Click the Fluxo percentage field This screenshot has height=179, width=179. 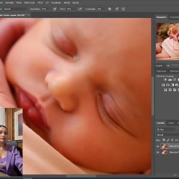70,9
